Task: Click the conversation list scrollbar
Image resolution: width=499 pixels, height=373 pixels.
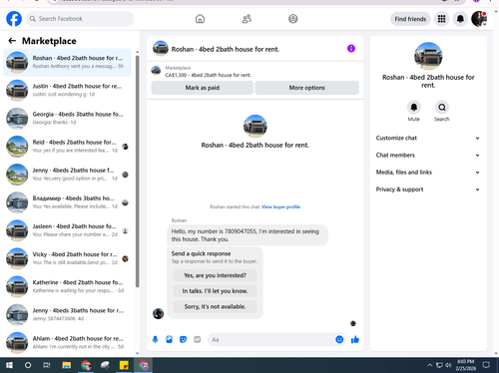Action: tap(138, 172)
